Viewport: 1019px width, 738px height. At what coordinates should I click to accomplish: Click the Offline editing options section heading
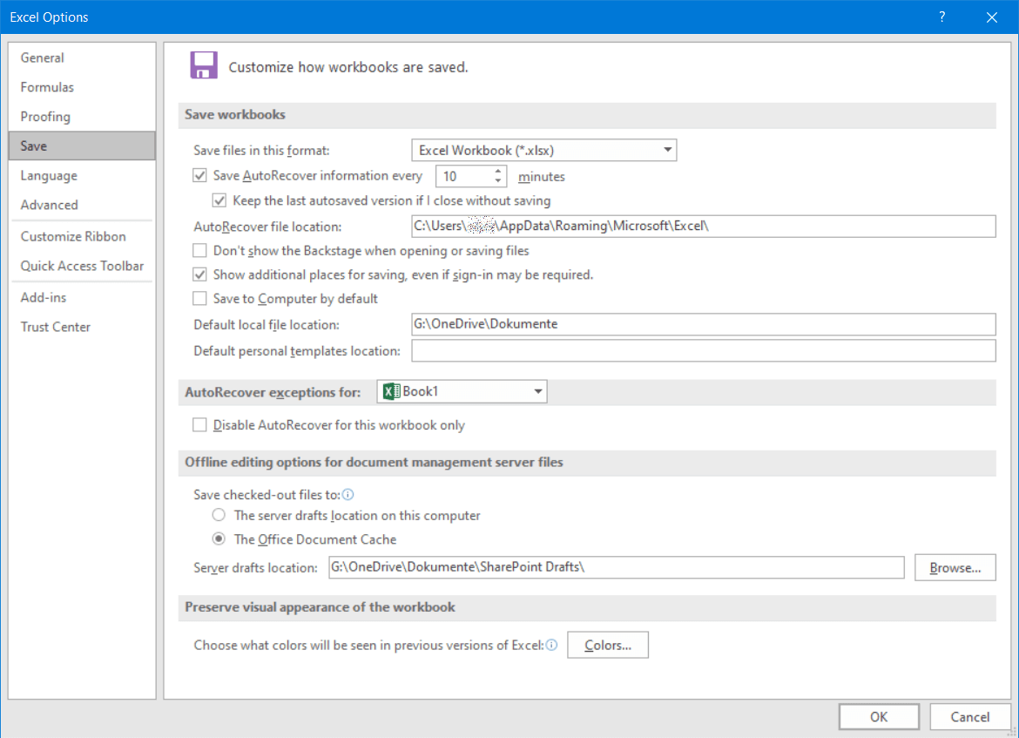[374, 463]
